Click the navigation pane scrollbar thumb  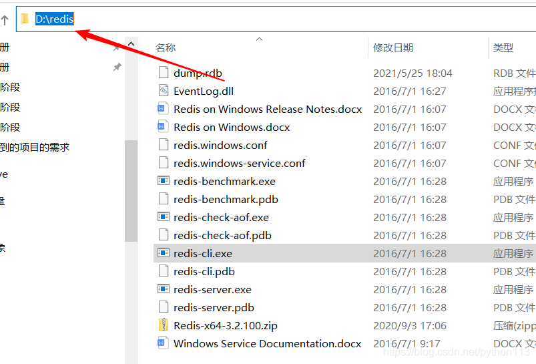131,191
